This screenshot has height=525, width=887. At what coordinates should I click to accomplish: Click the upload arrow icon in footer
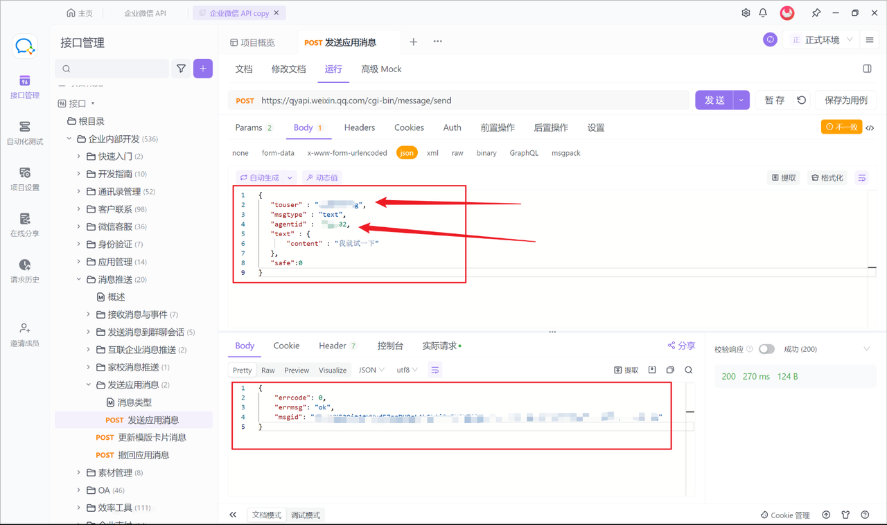(x=826, y=515)
